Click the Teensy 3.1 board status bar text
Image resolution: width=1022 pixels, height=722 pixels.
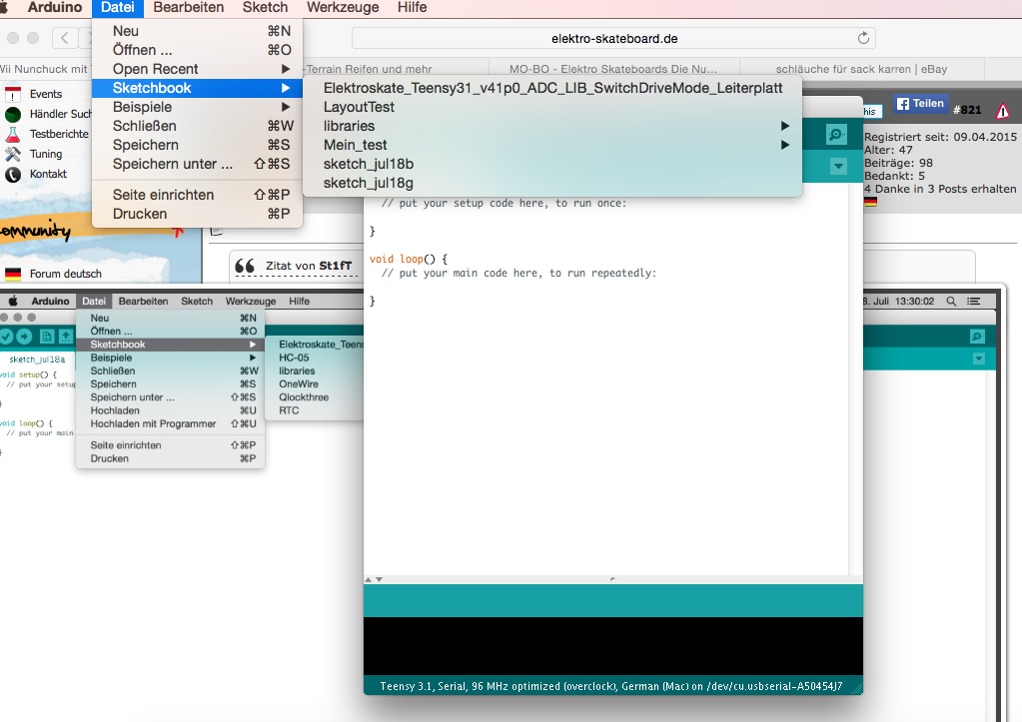click(610, 686)
